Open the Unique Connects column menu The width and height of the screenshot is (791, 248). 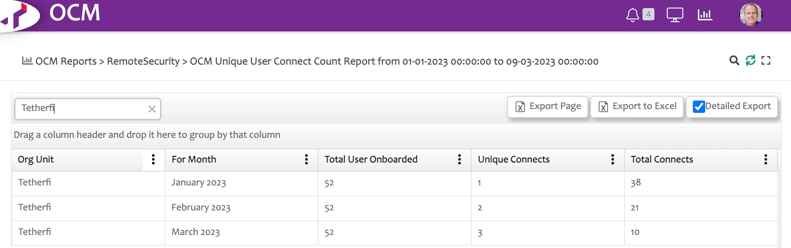pyautogui.click(x=612, y=159)
